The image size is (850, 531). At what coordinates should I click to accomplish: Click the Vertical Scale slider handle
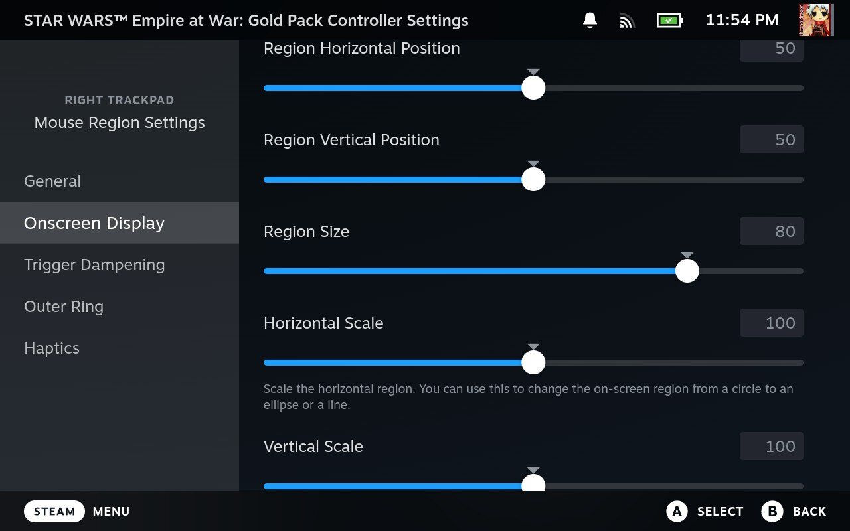click(533, 485)
